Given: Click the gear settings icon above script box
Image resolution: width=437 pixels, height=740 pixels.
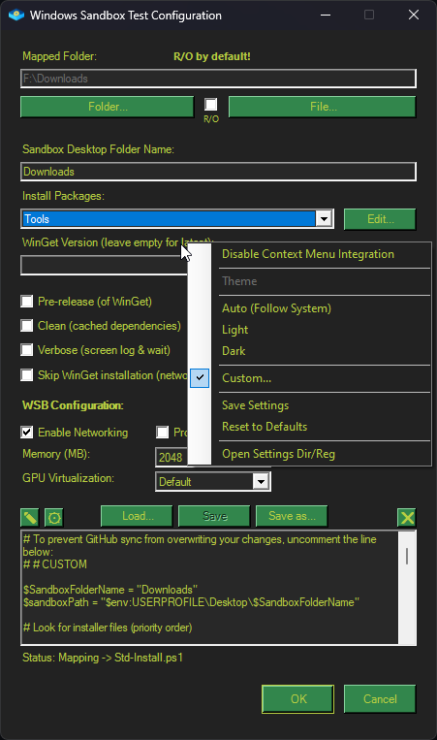Looking at the screenshot, I should coord(54,518).
